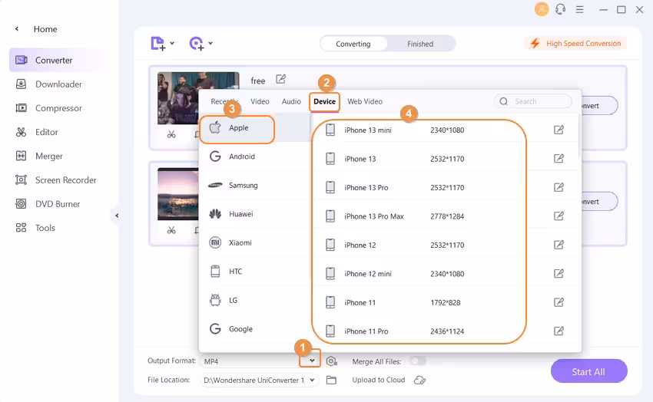The width and height of the screenshot is (653, 402).
Task: Enable High Speed Conversion
Action: [x=575, y=43]
